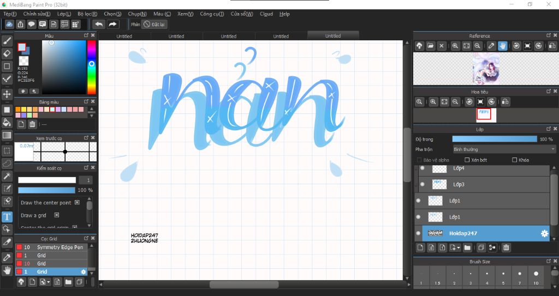Zoom out in the Navigator panel
Screen dimensions: 559x296
pos(455,102)
